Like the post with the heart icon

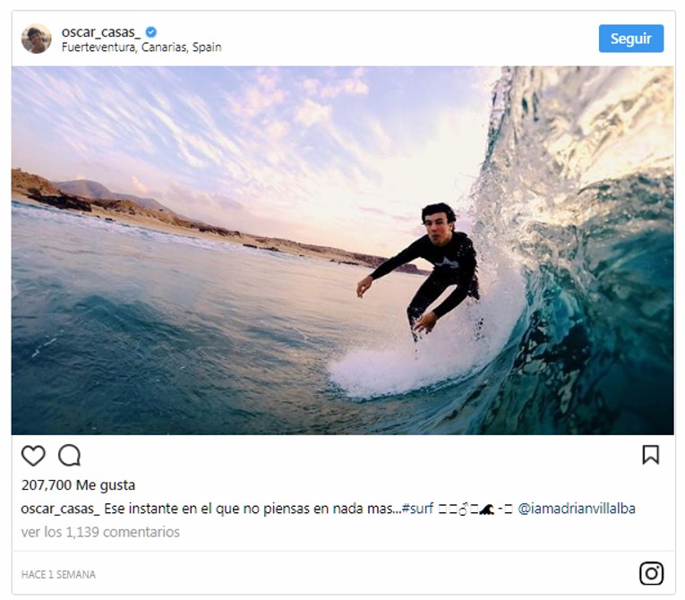click(33, 456)
